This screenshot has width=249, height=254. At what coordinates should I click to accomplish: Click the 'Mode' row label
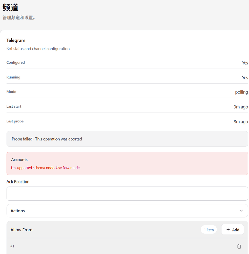pyautogui.click(x=11, y=92)
